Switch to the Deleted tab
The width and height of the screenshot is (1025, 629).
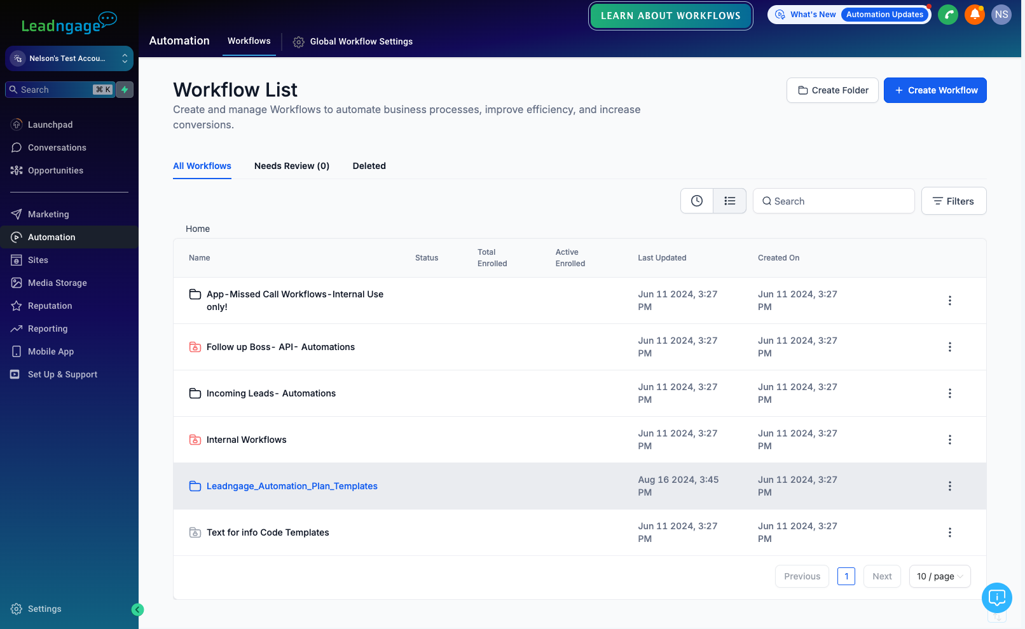(x=369, y=166)
